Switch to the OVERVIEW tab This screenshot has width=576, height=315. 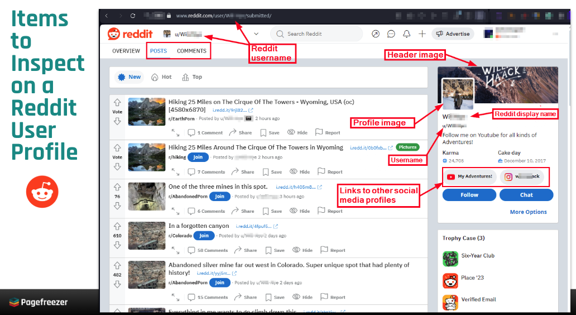pyautogui.click(x=126, y=51)
